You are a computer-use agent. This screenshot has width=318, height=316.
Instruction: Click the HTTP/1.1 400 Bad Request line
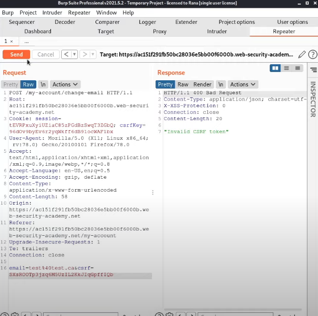coord(202,93)
